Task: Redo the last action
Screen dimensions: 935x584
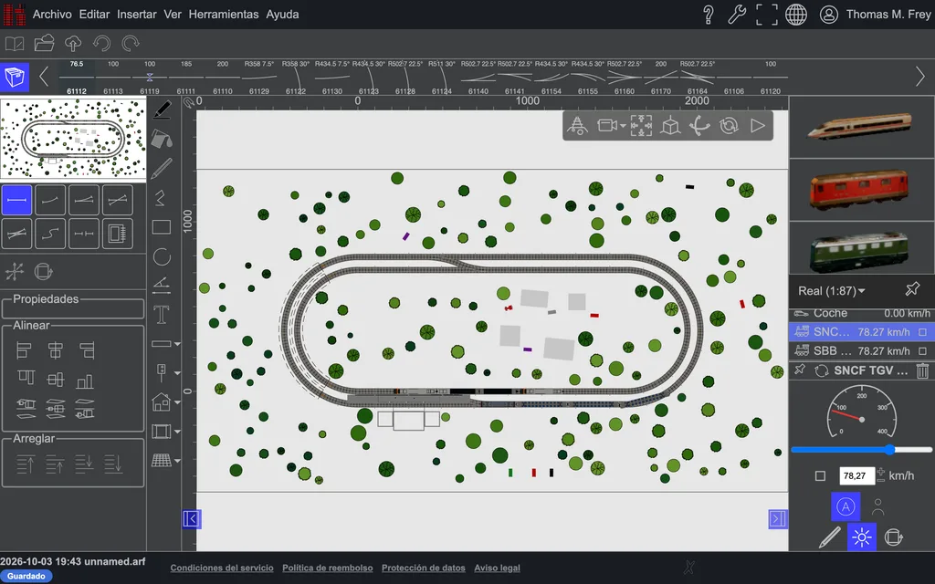Action: (x=131, y=44)
